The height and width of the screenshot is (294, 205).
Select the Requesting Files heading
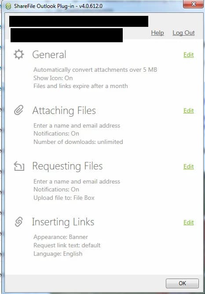click(x=67, y=166)
